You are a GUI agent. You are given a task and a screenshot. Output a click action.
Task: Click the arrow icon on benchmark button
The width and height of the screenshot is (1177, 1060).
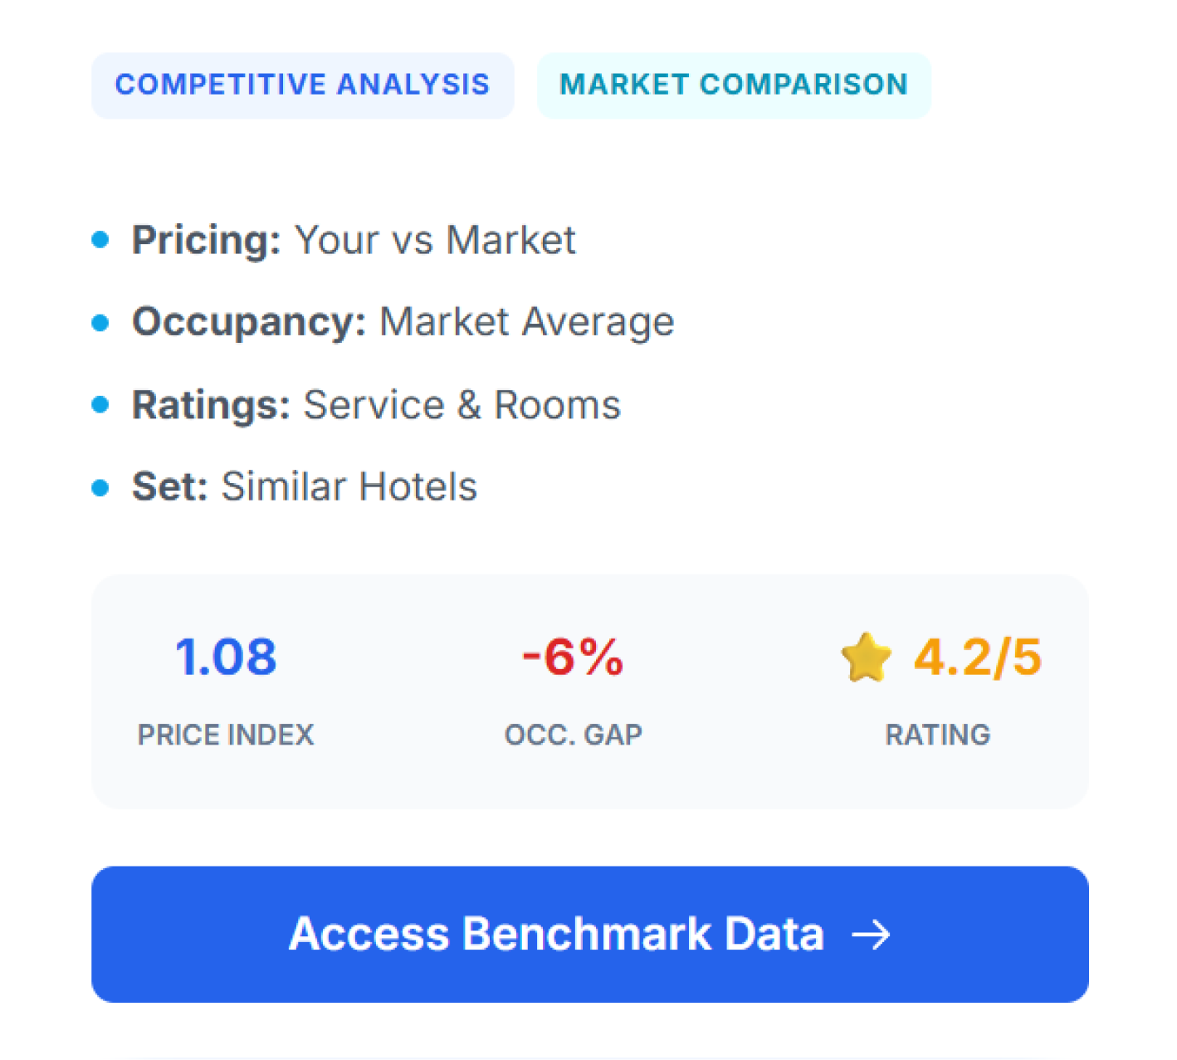(871, 935)
